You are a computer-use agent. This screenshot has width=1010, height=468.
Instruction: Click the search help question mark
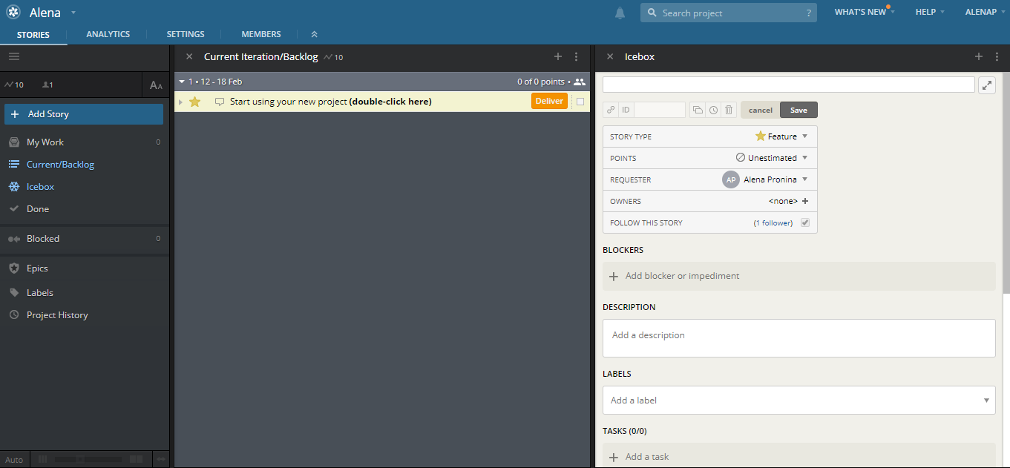coord(808,13)
